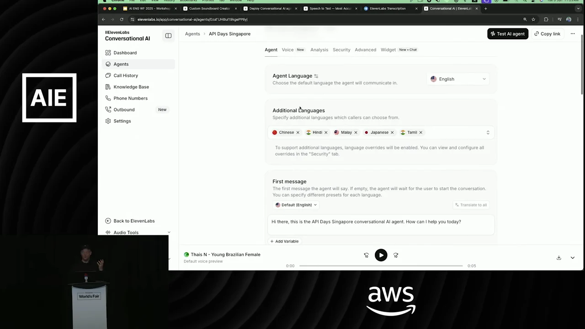This screenshot has width=585, height=329.
Task: Click the Agent Language translate icon
Action: click(316, 76)
